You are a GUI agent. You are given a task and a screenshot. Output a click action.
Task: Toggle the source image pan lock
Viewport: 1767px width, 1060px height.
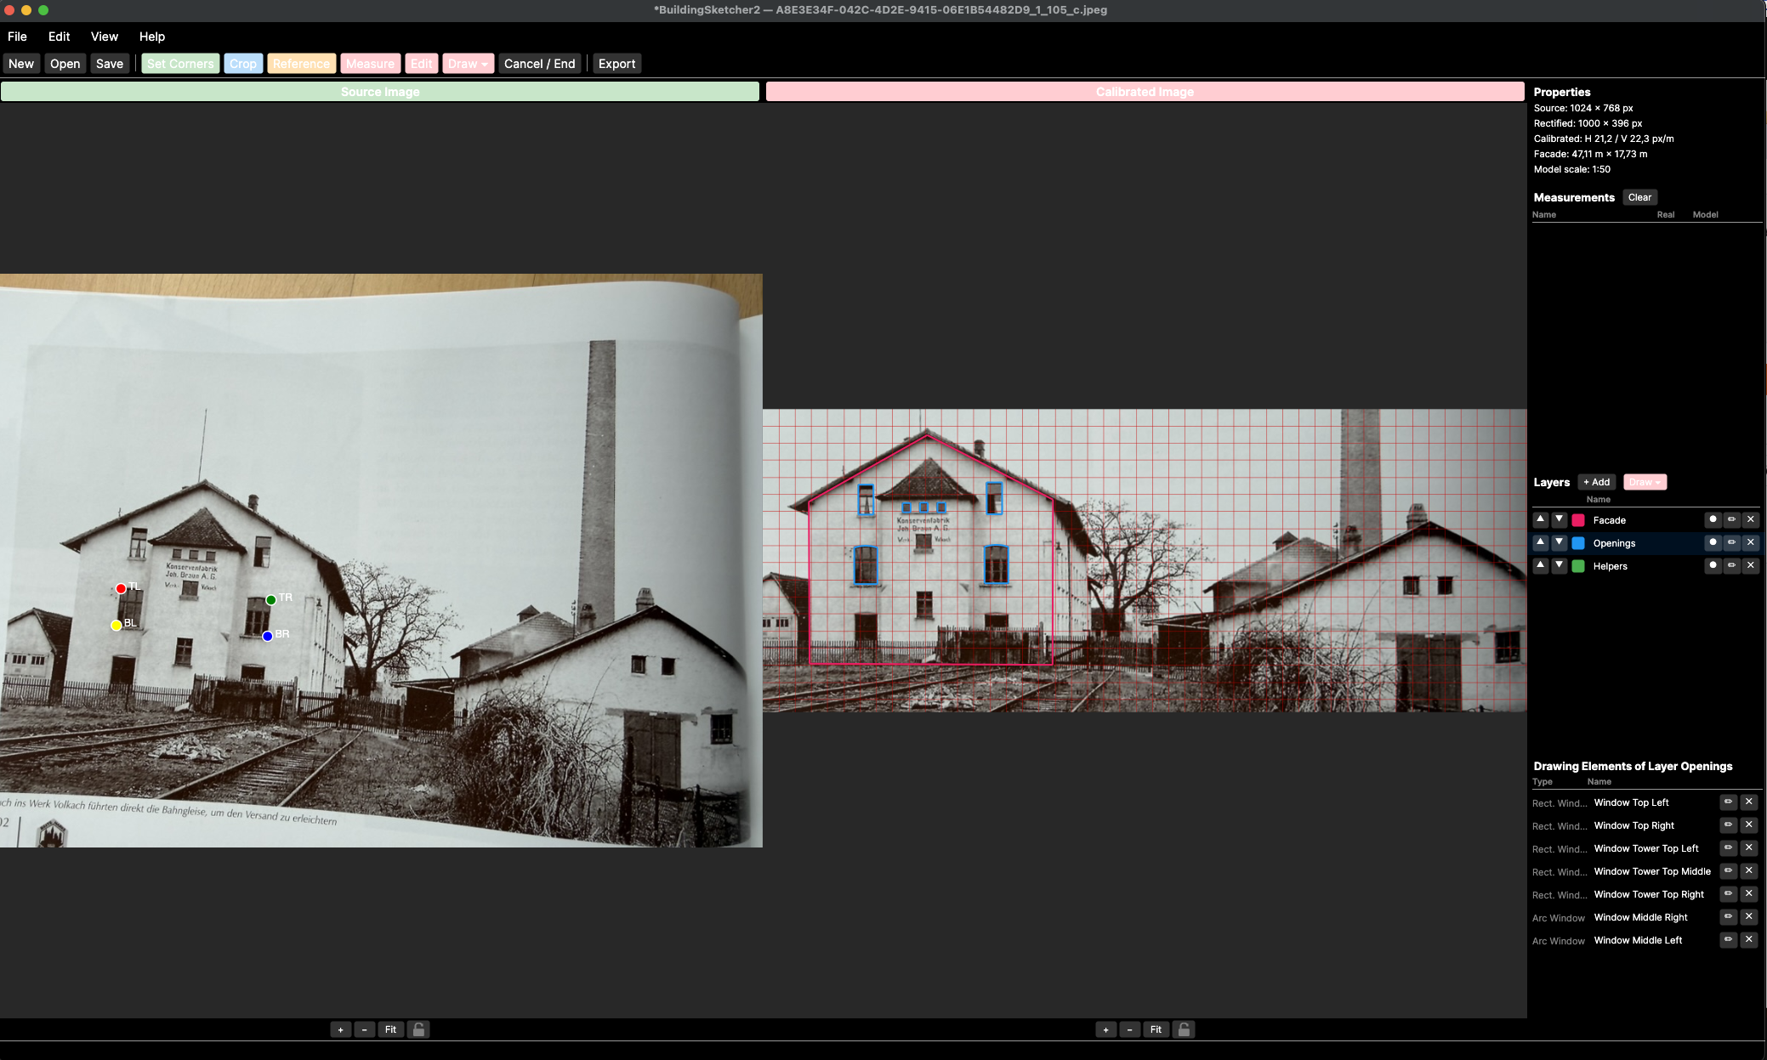[x=418, y=1029]
